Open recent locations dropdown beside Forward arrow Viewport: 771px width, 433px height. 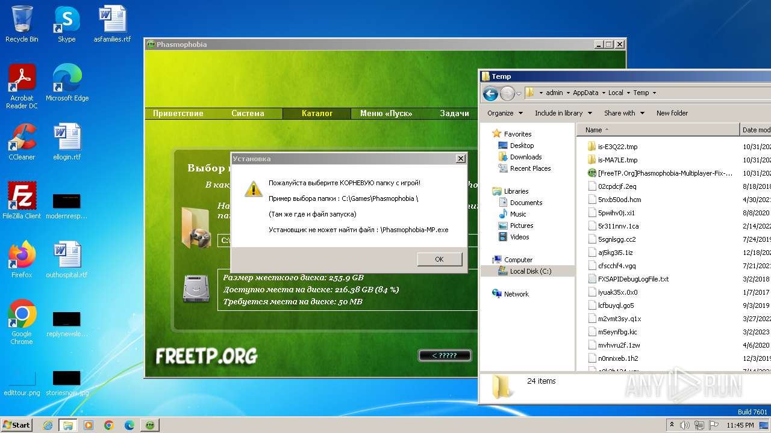tap(519, 94)
